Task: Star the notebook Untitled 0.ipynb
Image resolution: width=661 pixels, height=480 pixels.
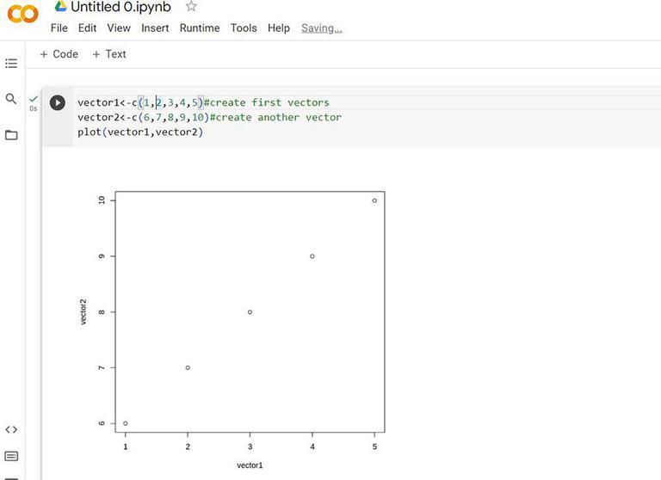Action: [x=191, y=7]
